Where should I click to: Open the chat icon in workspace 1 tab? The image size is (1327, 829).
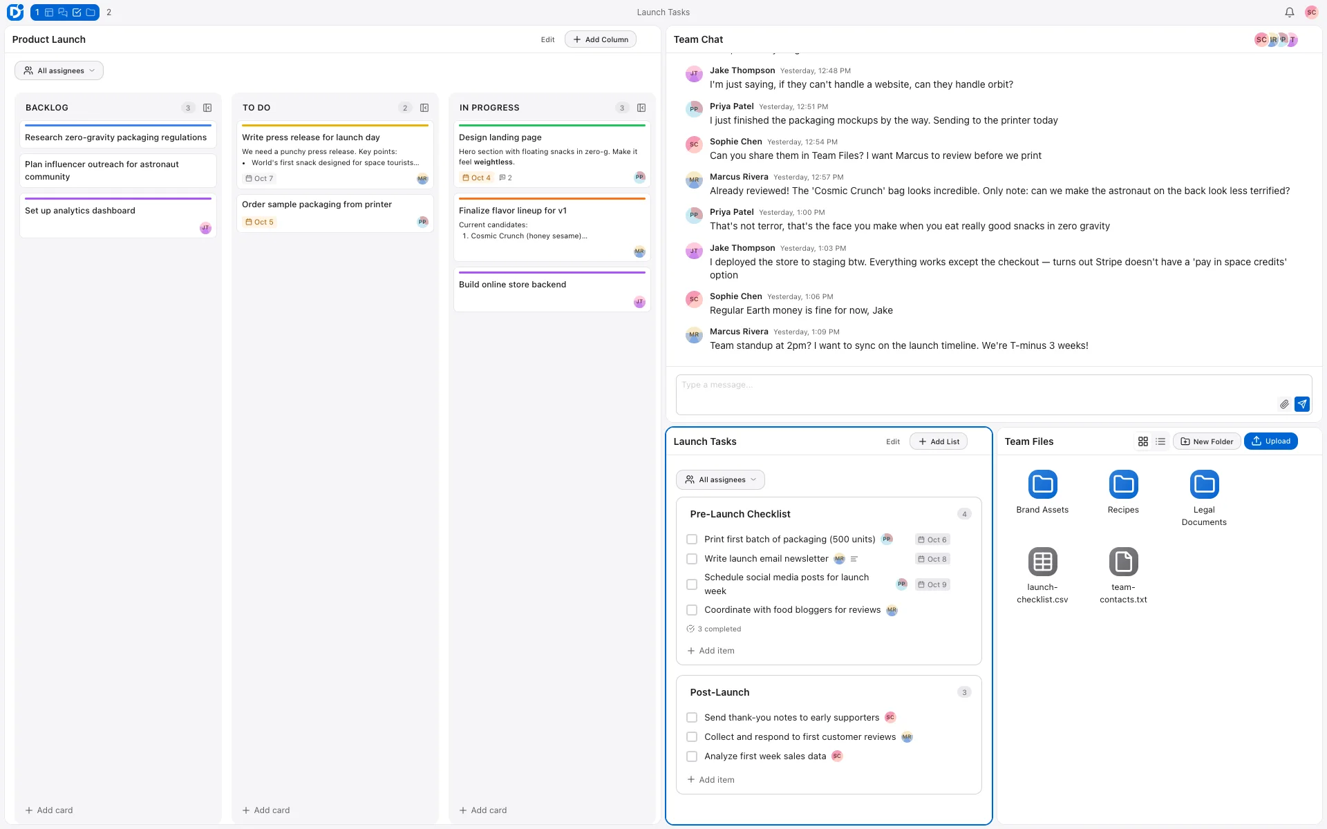[x=63, y=12]
